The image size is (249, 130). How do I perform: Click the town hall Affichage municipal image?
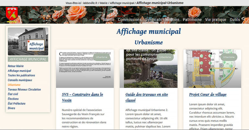click(28, 42)
